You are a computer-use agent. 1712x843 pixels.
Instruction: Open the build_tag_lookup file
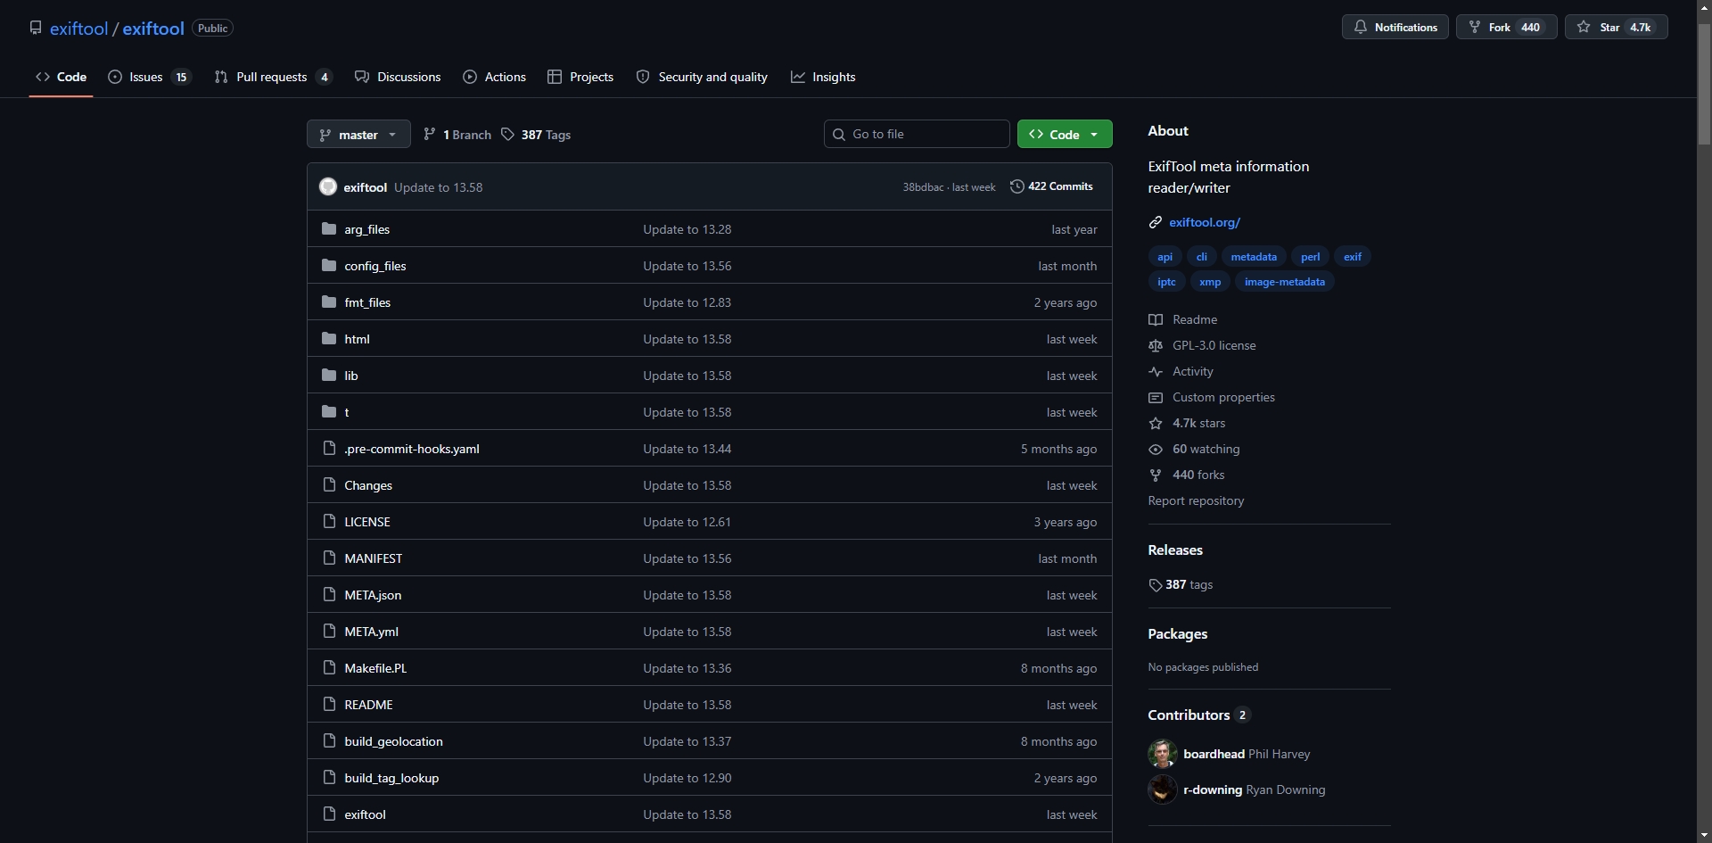391,778
